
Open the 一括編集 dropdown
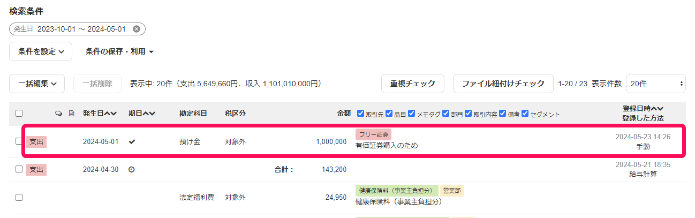[x=37, y=84]
